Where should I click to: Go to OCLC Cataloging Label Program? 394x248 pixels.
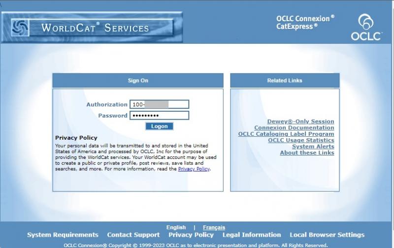tap(286, 134)
